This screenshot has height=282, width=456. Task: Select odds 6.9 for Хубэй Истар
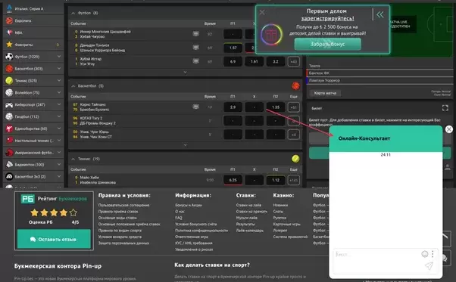coord(233,61)
